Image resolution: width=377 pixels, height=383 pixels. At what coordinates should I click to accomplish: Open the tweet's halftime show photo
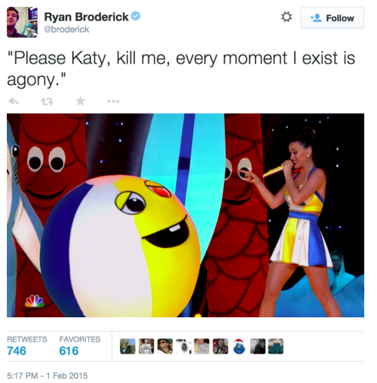(185, 215)
